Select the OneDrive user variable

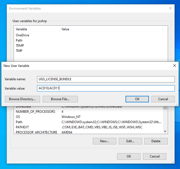click(23, 35)
